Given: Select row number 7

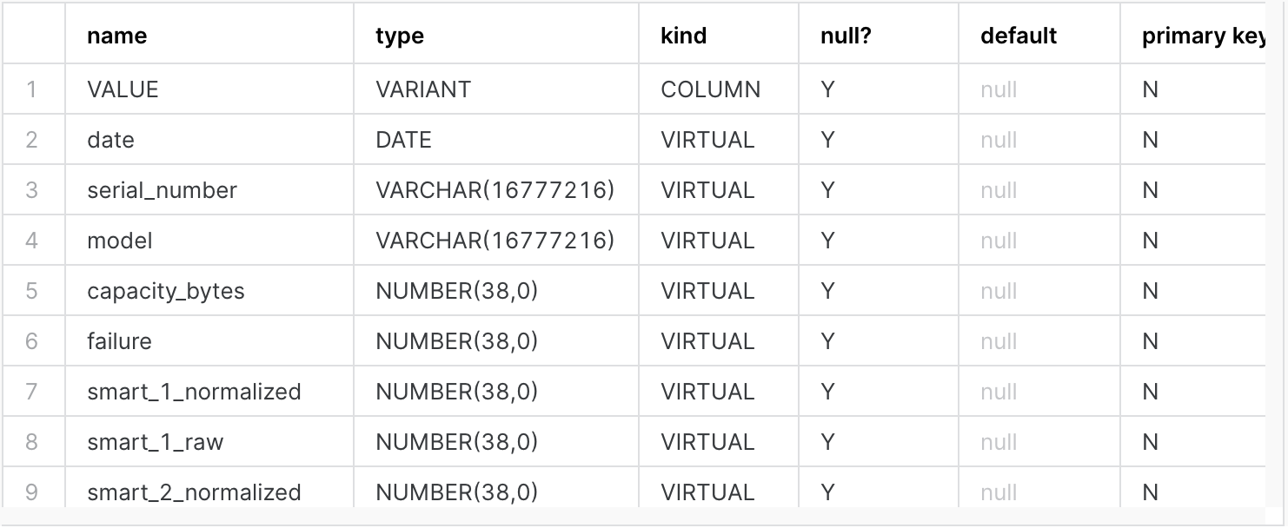Looking at the screenshot, I should pos(33,392).
